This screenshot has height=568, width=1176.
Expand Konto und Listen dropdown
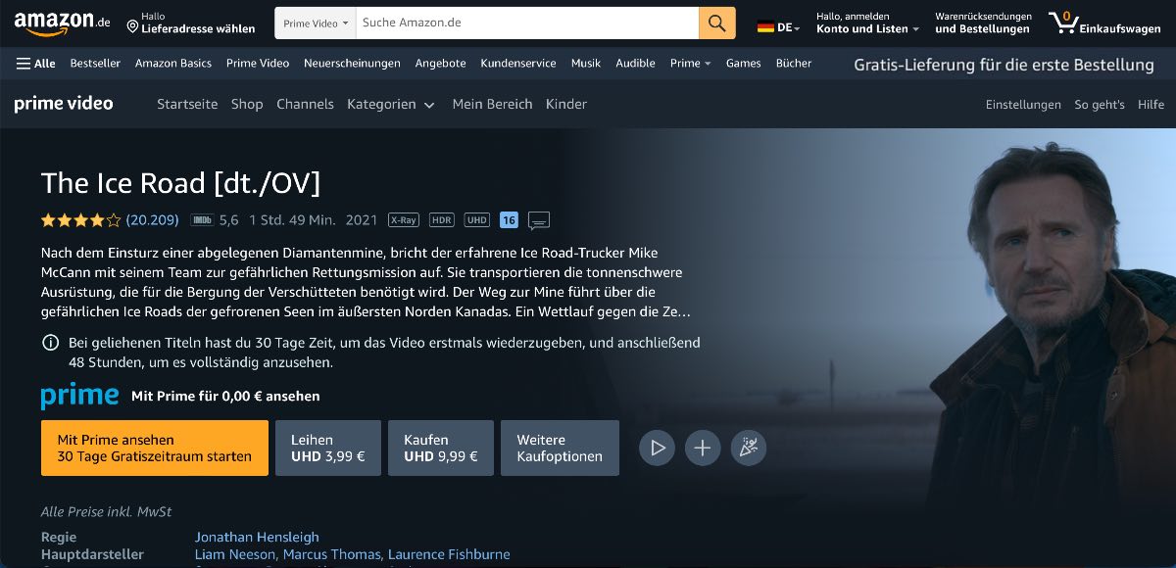point(867,23)
